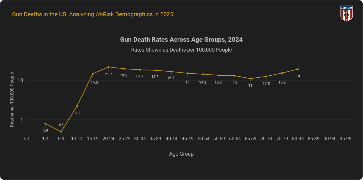Screen dimensions: 363x180
Task: Click the 21.7 data label
Action: [x=108, y=74]
